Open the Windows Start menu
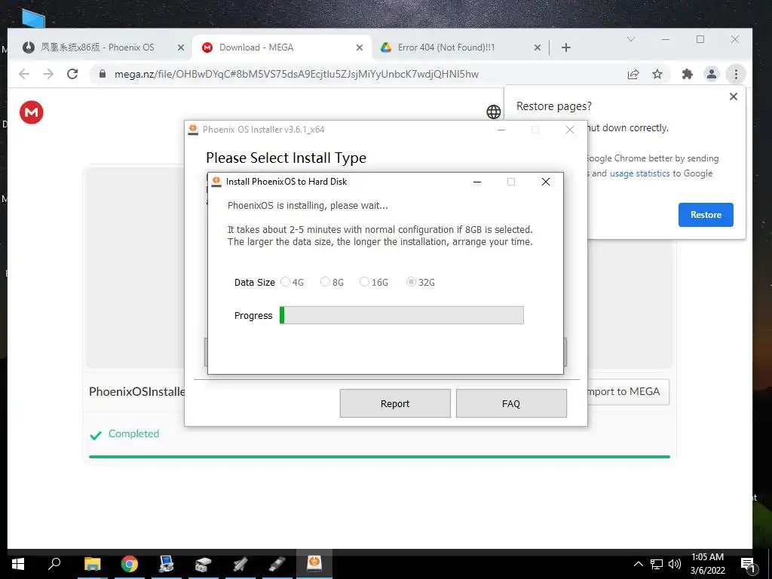This screenshot has height=579, width=772. pyautogui.click(x=18, y=564)
